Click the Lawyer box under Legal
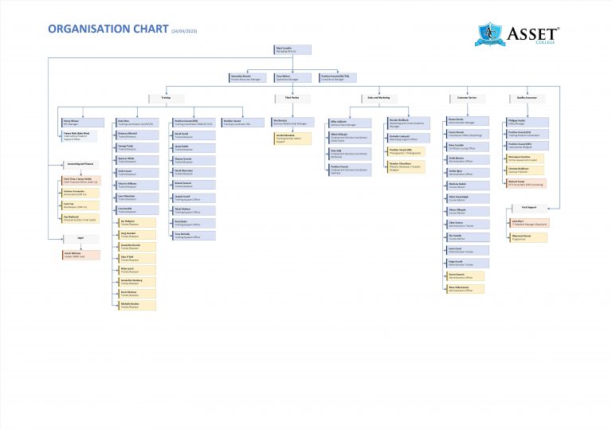The height and width of the screenshot is (430, 612). (80, 254)
